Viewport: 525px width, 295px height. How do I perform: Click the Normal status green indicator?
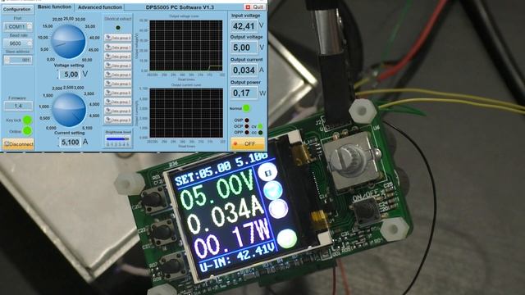pos(246,108)
